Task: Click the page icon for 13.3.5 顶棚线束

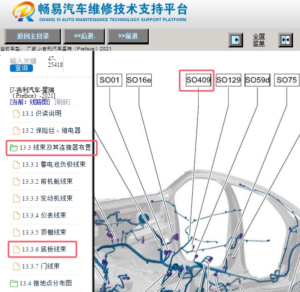Action: click(16, 233)
